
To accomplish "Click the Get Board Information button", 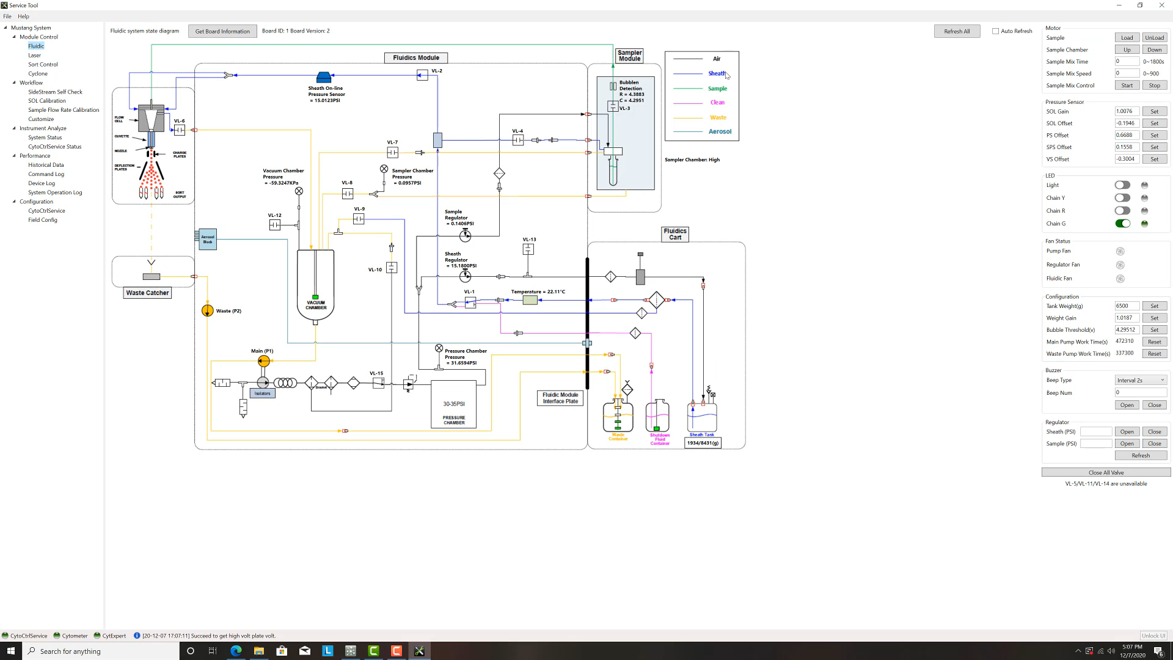I will pos(222,31).
